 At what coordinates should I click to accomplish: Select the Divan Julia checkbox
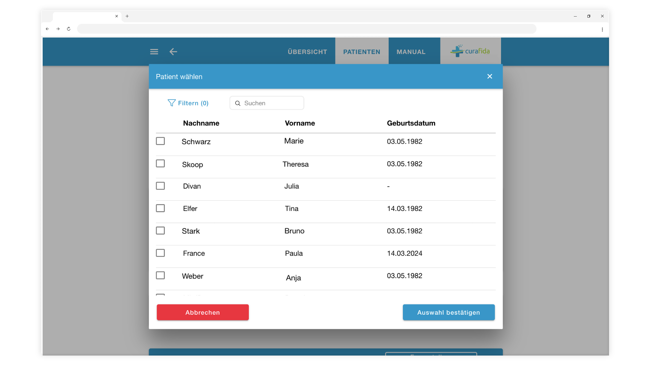click(x=160, y=186)
